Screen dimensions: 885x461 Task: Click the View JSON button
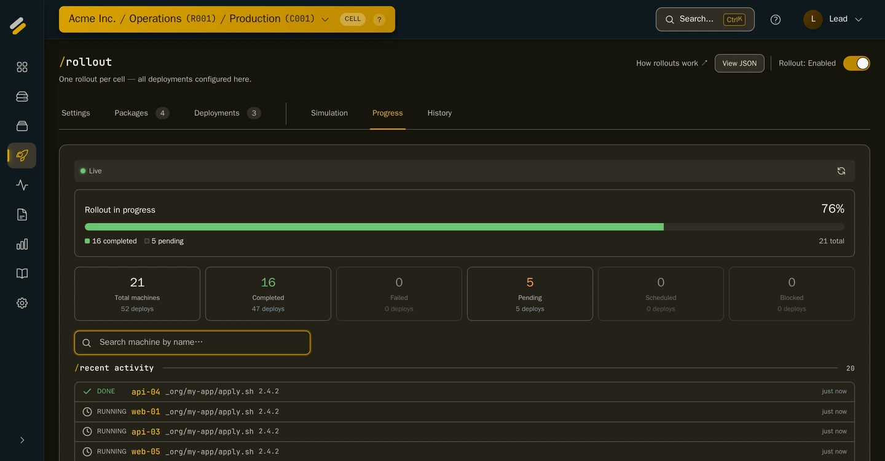click(x=739, y=63)
